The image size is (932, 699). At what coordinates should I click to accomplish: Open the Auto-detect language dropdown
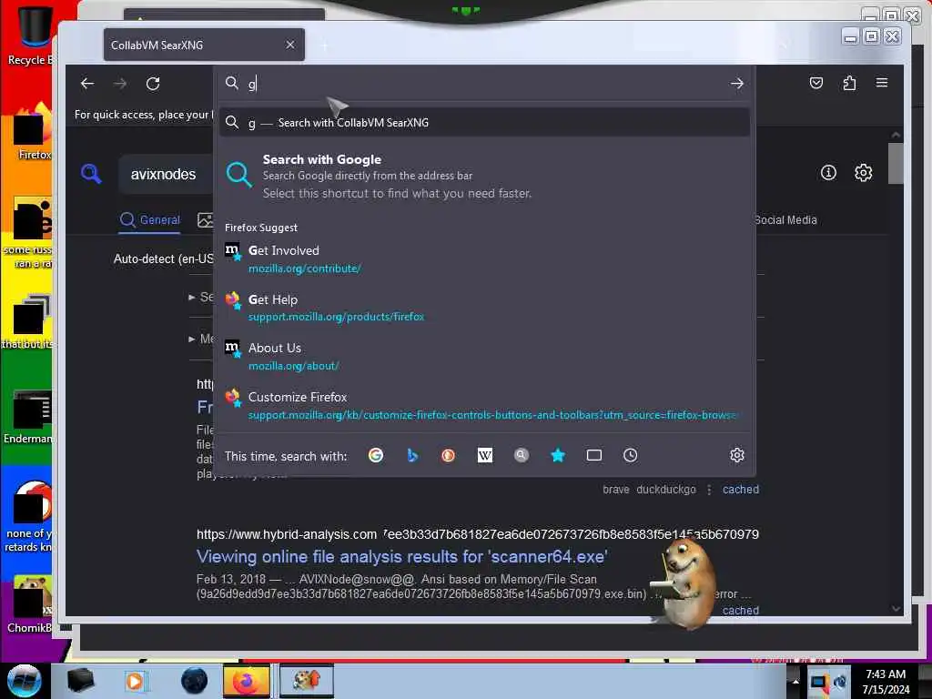click(x=164, y=259)
